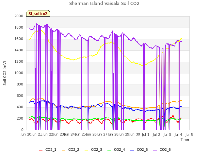Select the CO2_3 legend label
Viewport: 209px width, 156px height.
point(97,150)
